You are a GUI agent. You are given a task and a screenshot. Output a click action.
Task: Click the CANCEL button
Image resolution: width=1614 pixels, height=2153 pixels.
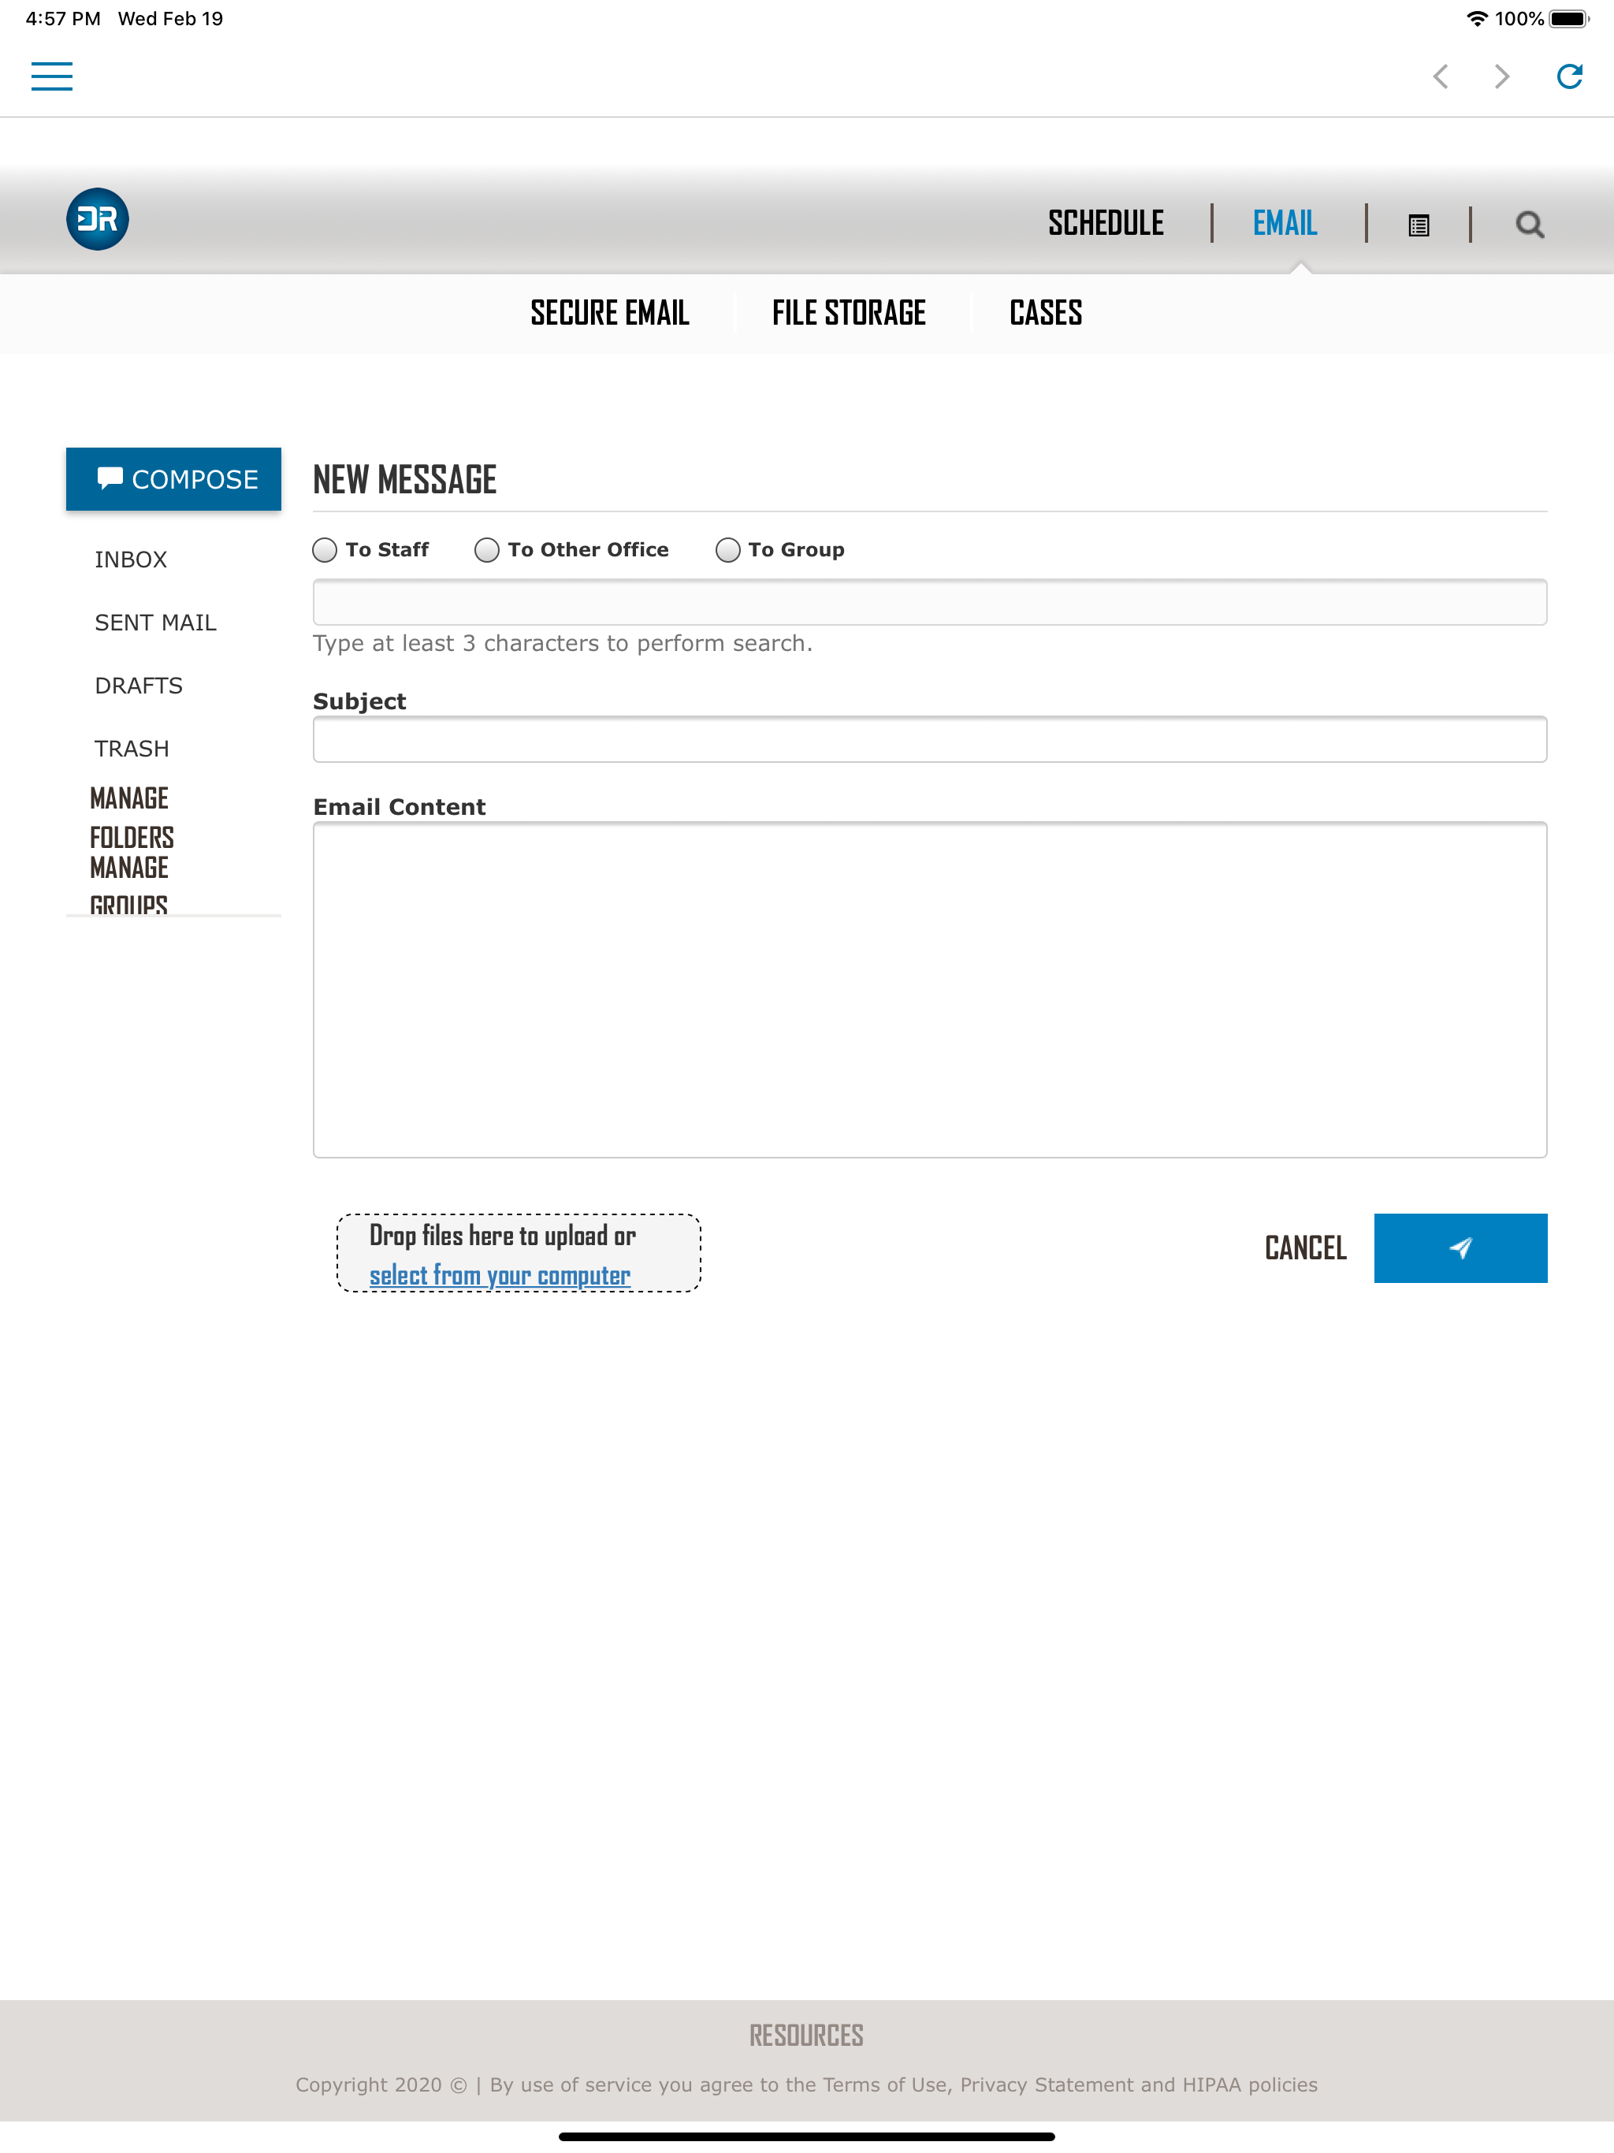click(x=1305, y=1248)
